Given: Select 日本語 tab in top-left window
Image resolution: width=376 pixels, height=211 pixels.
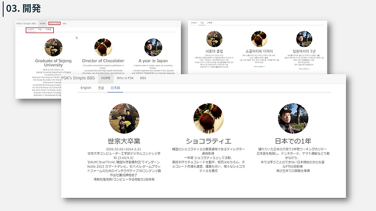Looking at the screenshot, I should click(48, 29).
